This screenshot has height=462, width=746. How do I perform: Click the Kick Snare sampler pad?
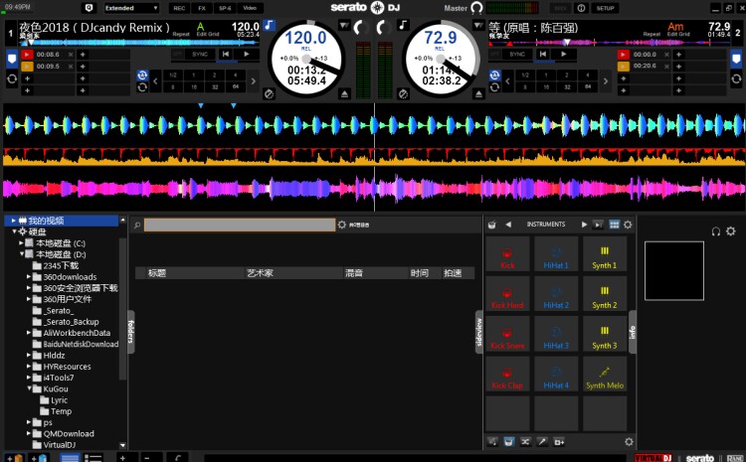pos(507,335)
